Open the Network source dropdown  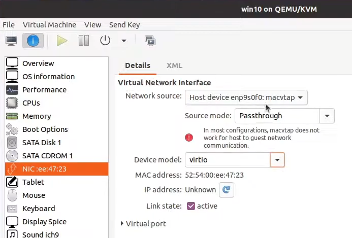246,97
